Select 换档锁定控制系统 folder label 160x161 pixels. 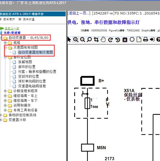tap(22, 115)
